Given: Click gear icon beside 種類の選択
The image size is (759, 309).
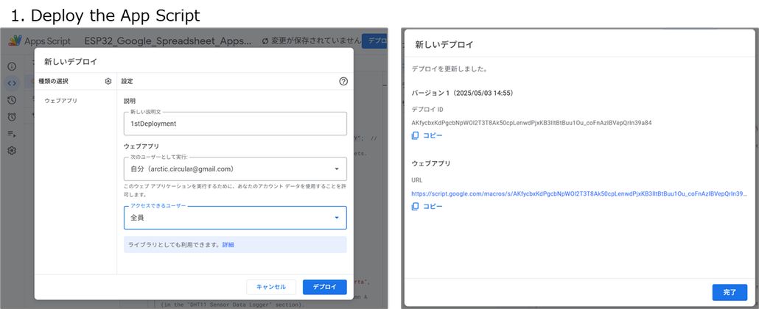Looking at the screenshot, I should [x=108, y=82].
